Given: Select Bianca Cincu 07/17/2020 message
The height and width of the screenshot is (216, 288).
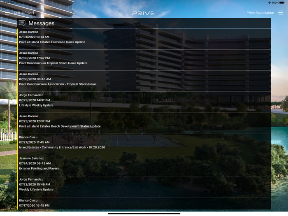Looking at the screenshot, I should click(144, 203).
